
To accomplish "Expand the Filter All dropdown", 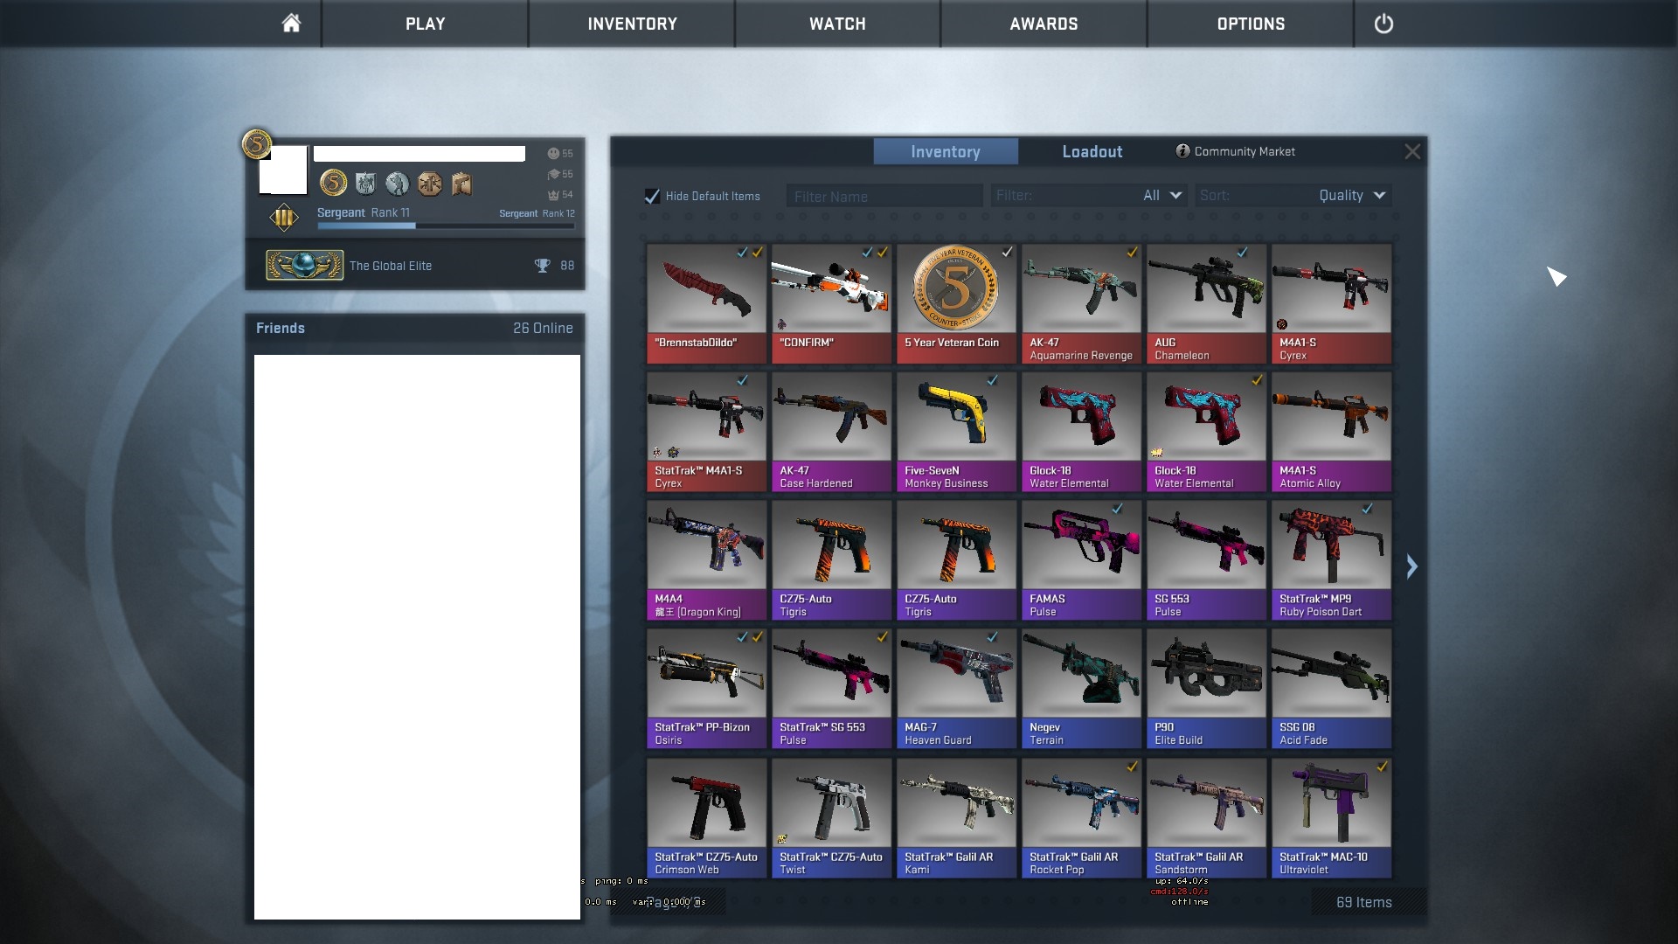I will [x=1089, y=196].
